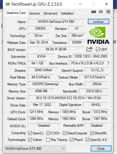Minimize the GPU-Z window
Screen dimensions: 117x154
pyautogui.click(x=80, y=4)
